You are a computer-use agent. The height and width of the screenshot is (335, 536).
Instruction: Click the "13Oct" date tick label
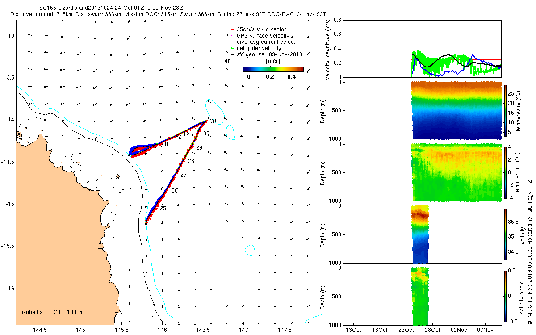click(x=354, y=330)
